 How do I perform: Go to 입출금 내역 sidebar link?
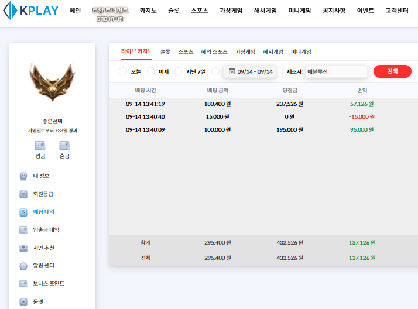[46, 230]
